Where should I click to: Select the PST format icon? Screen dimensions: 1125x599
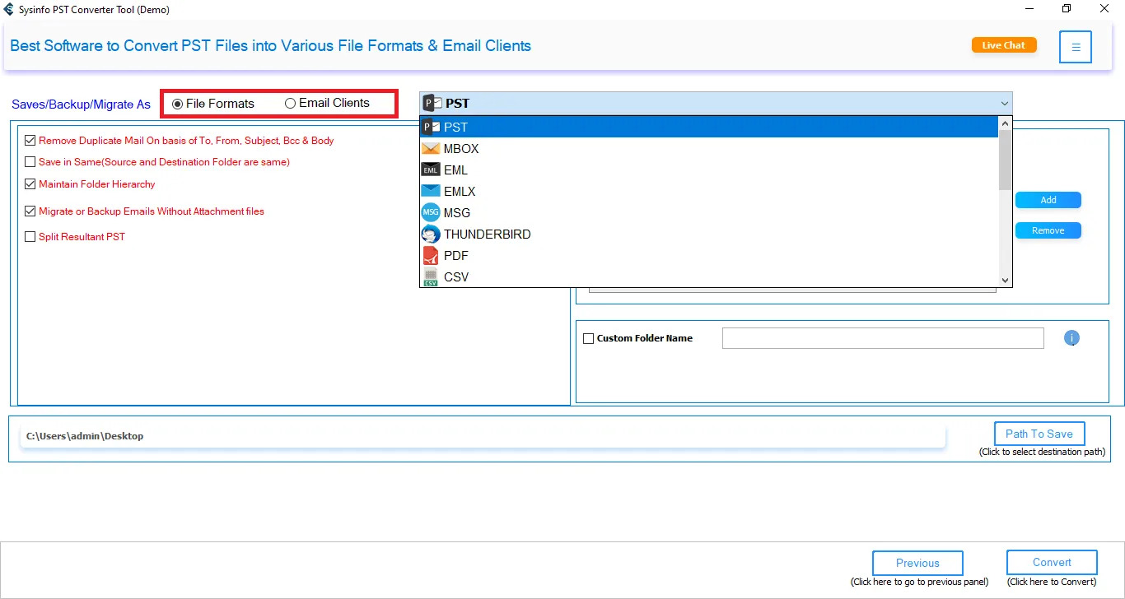430,127
